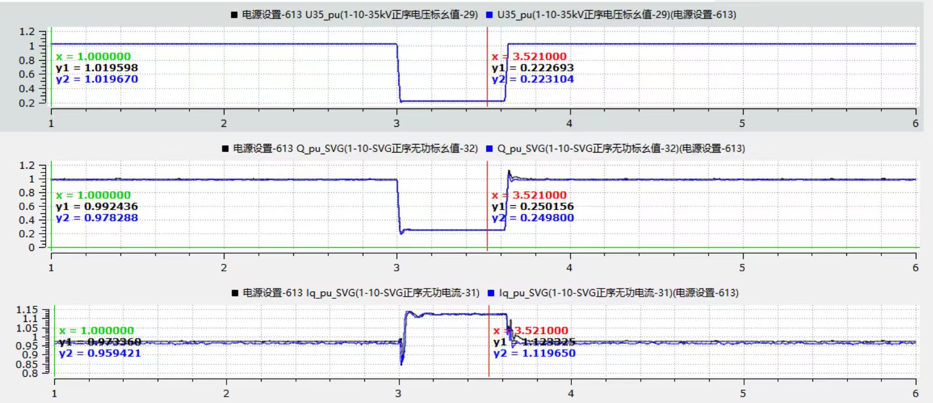Click the red 'x = 3.521000' readout in voltage plot
This screenshot has height=403, width=933.
(x=529, y=56)
